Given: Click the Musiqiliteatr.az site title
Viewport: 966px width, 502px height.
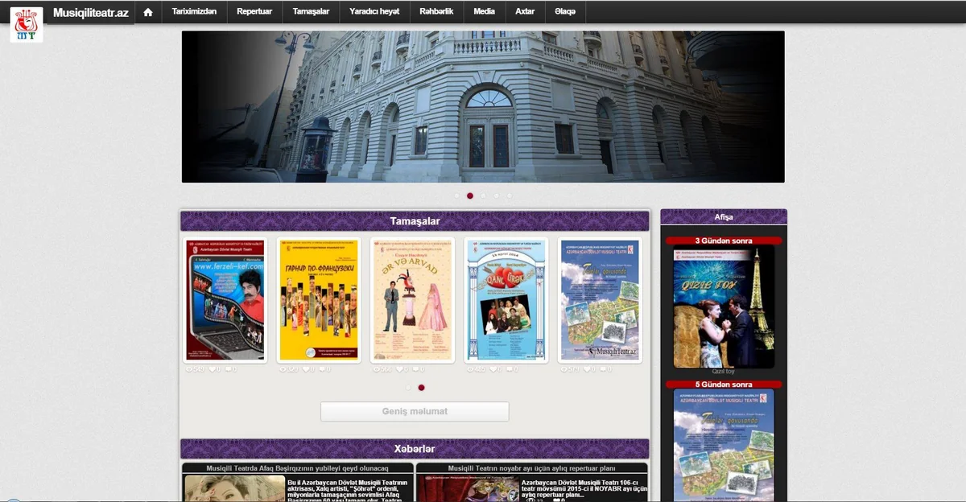Looking at the screenshot, I should [91, 13].
